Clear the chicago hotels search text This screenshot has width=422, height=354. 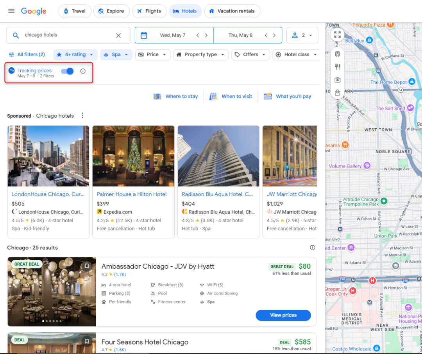pos(118,35)
